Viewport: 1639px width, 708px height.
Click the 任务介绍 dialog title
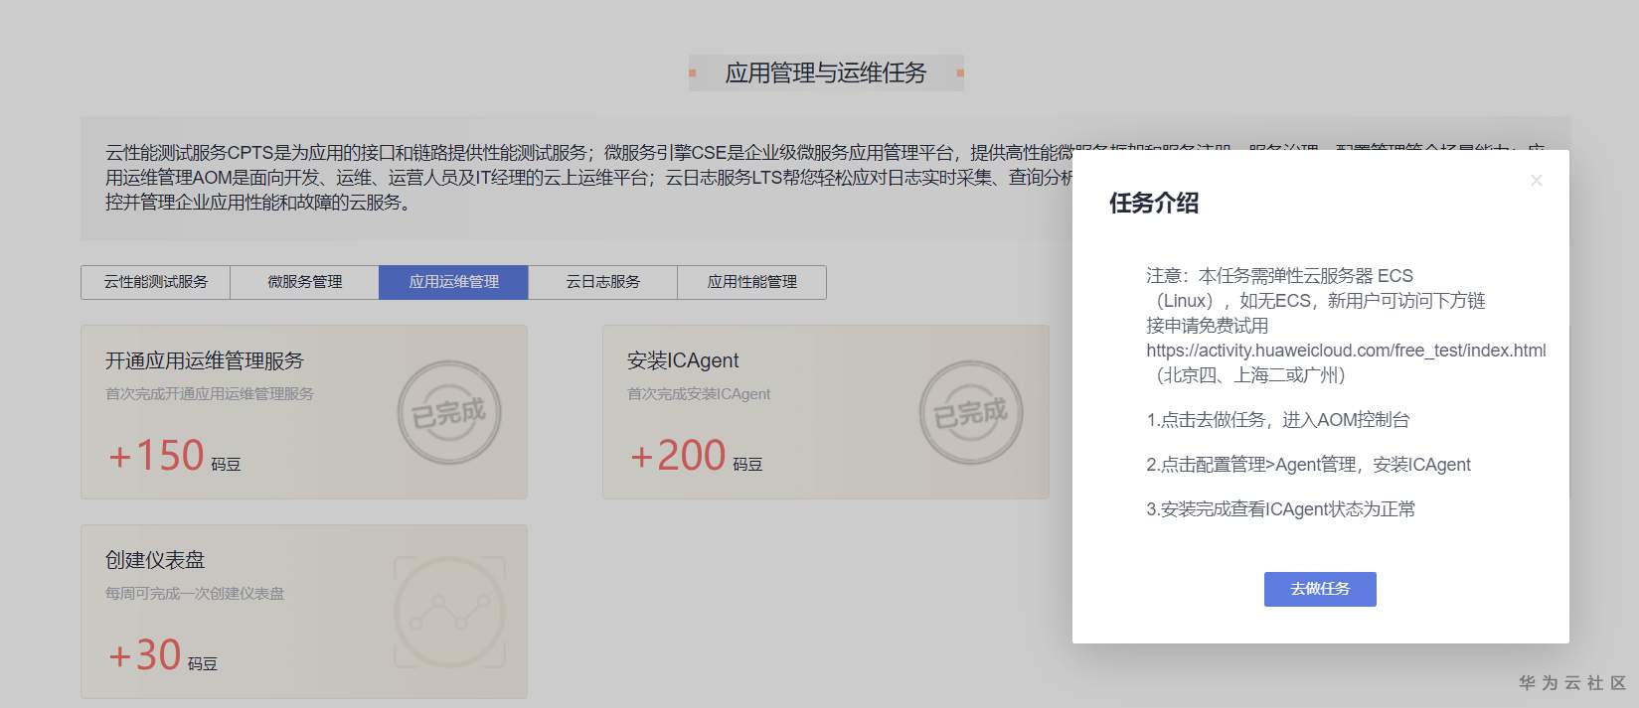1154,204
